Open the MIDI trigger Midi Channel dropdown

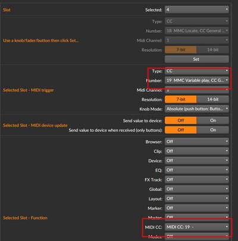[197, 90]
